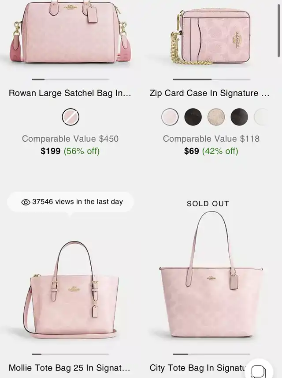The image size is (282, 378).
Task: Open the chat support bubble icon
Action: (x=259, y=371)
